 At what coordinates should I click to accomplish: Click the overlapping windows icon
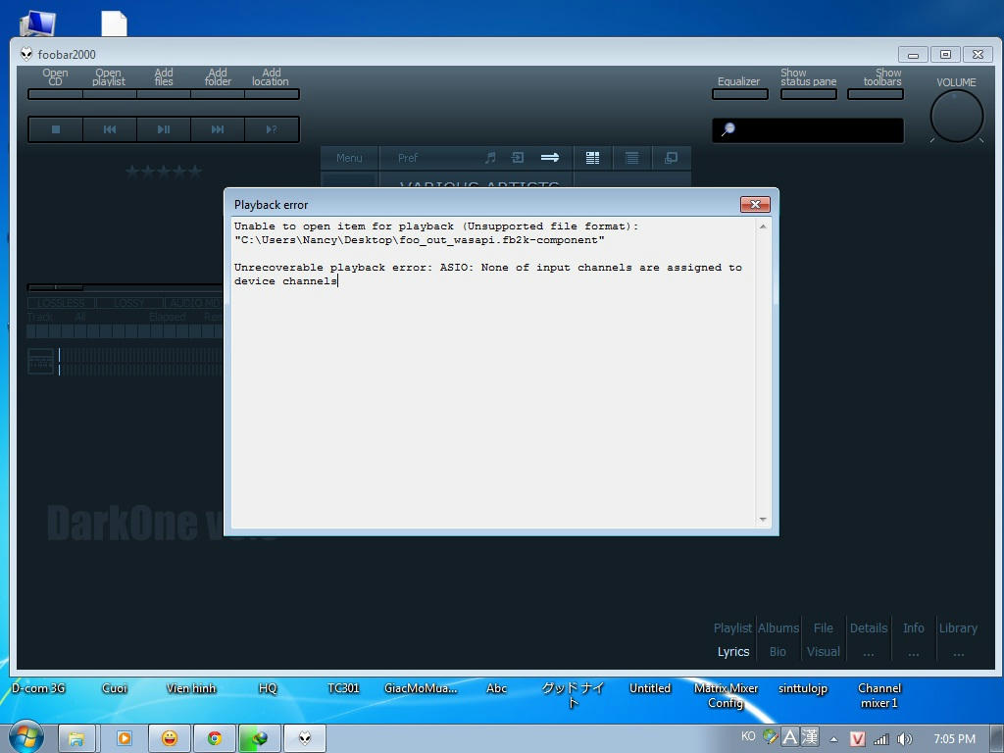[x=671, y=158]
